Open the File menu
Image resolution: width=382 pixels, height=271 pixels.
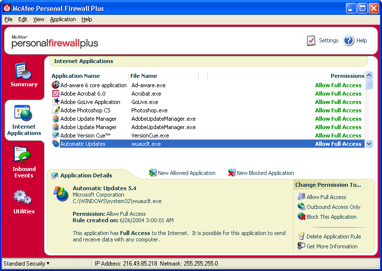coord(8,19)
